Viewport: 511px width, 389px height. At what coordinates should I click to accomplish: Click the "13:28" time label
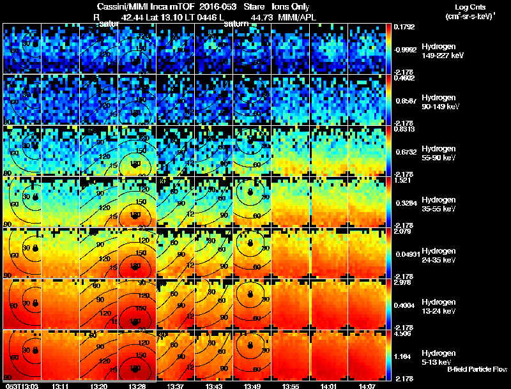coord(137,386)
